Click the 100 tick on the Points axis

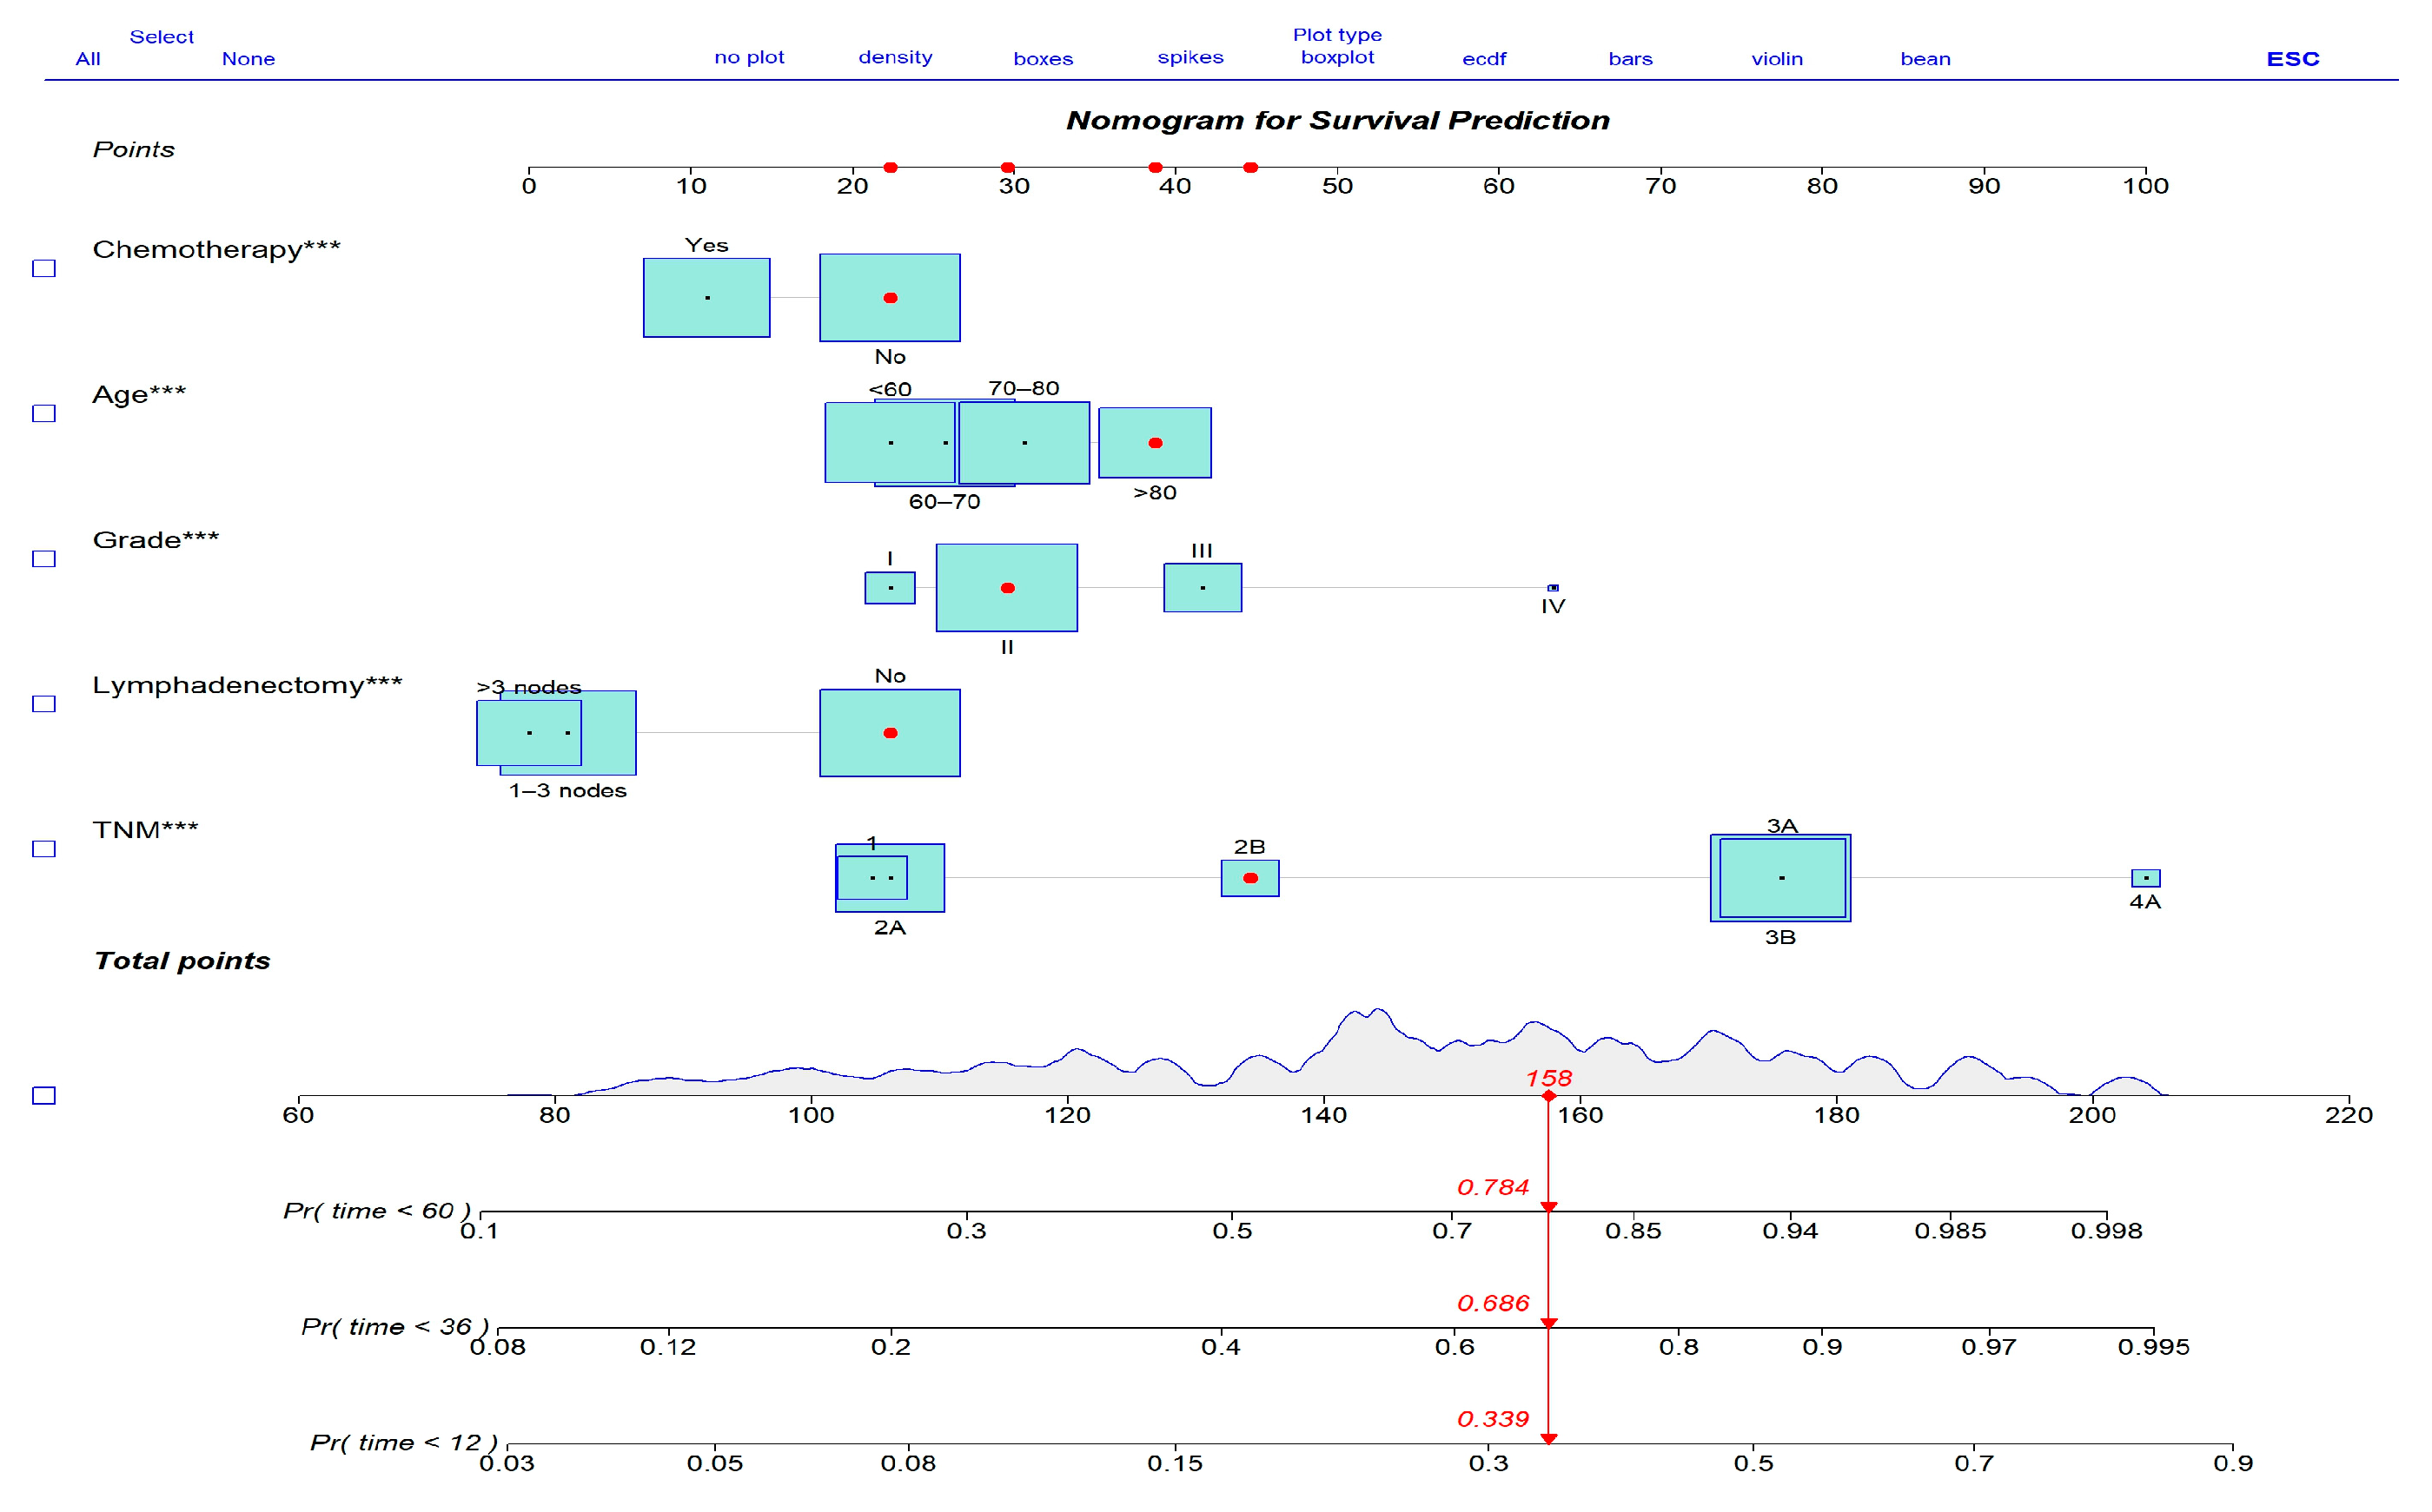(2145, 186)
